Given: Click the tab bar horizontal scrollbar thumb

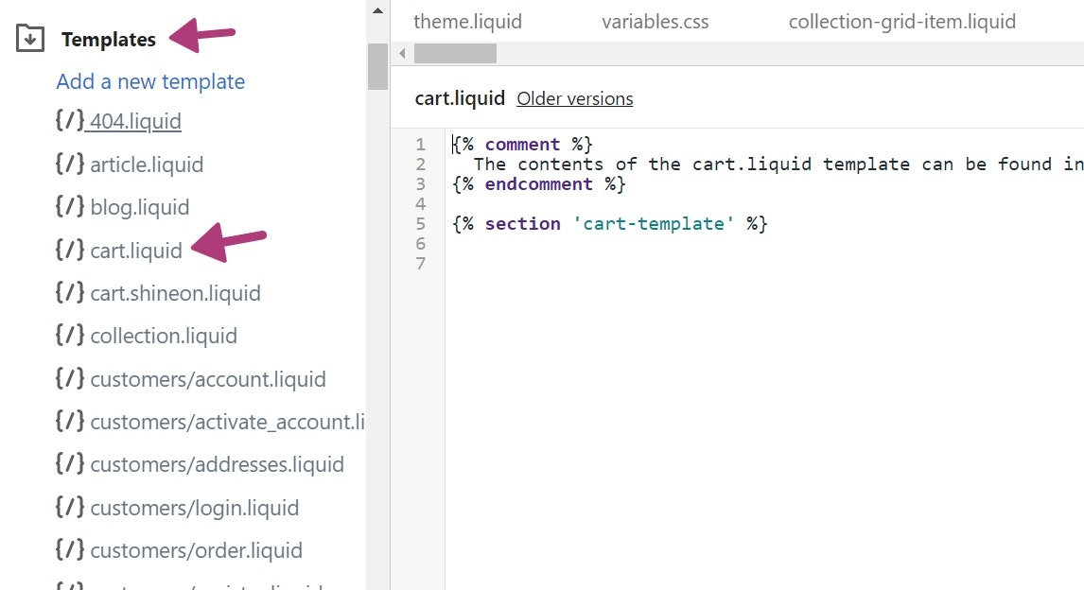Looking at the screenshot, I should coord(455,53).
